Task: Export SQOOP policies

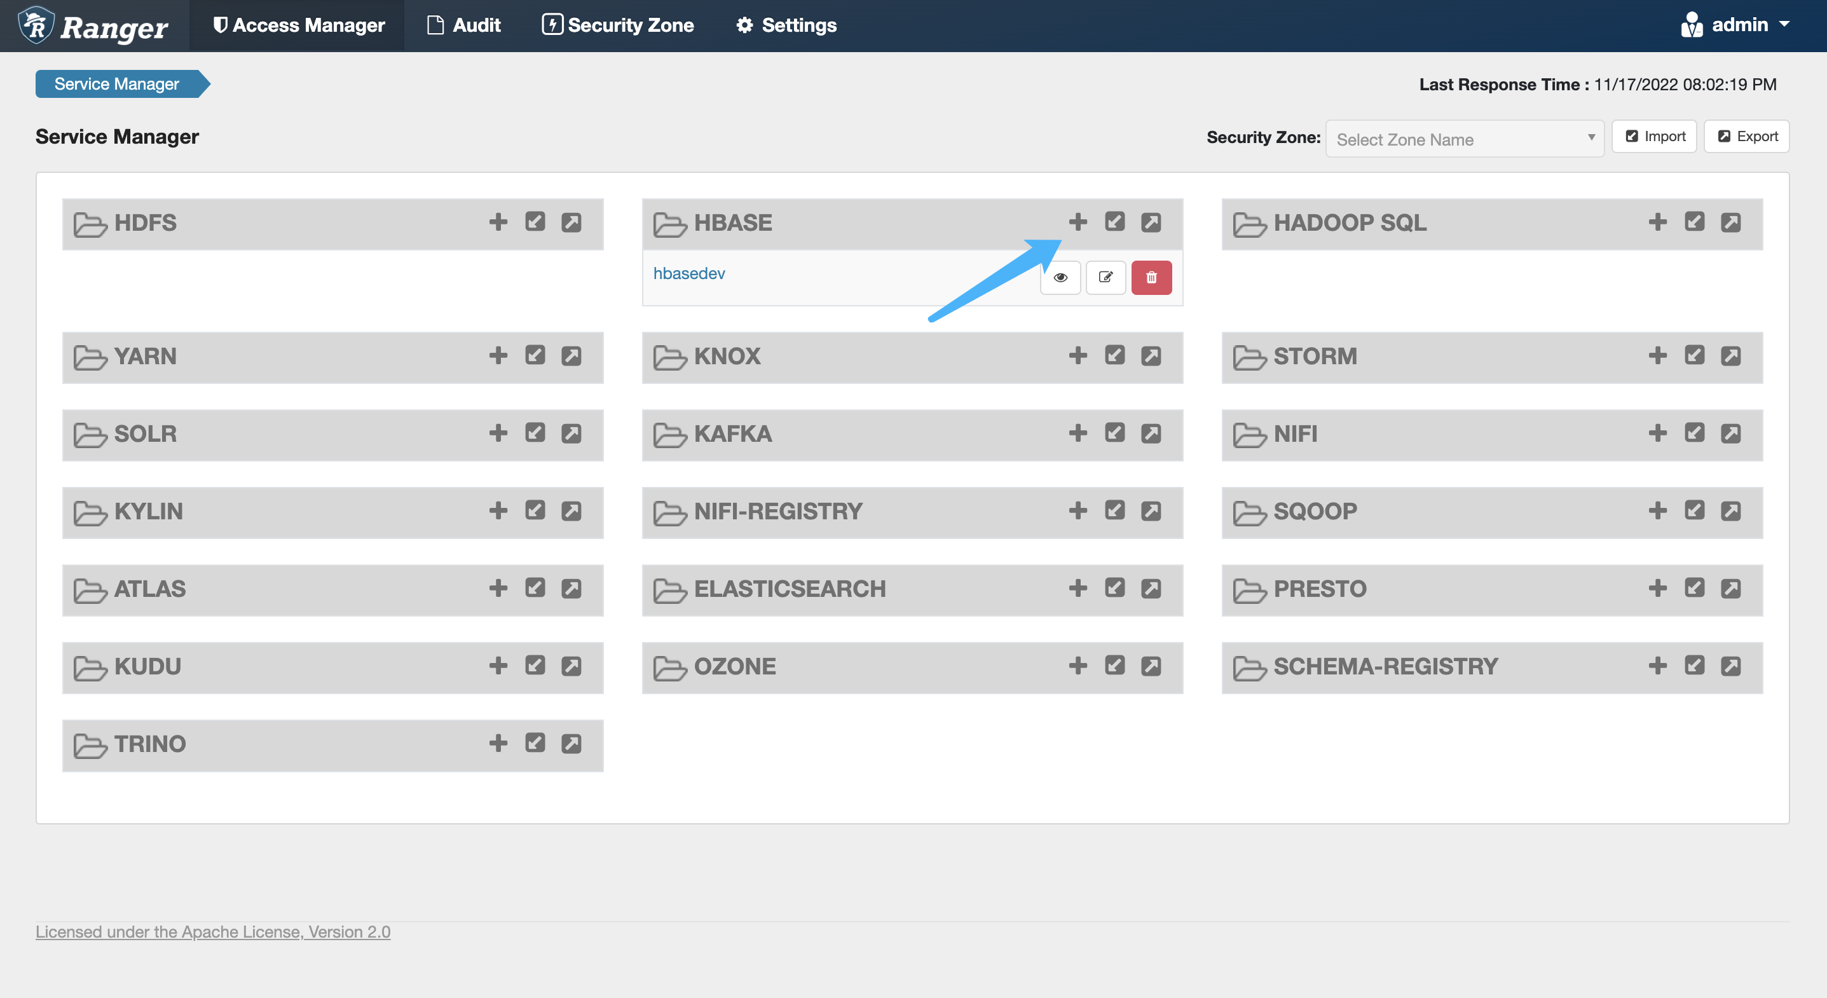Action: click(1730, 510)
